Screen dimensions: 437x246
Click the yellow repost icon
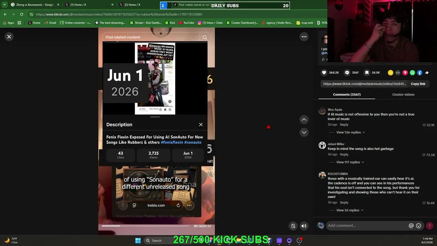391,73
